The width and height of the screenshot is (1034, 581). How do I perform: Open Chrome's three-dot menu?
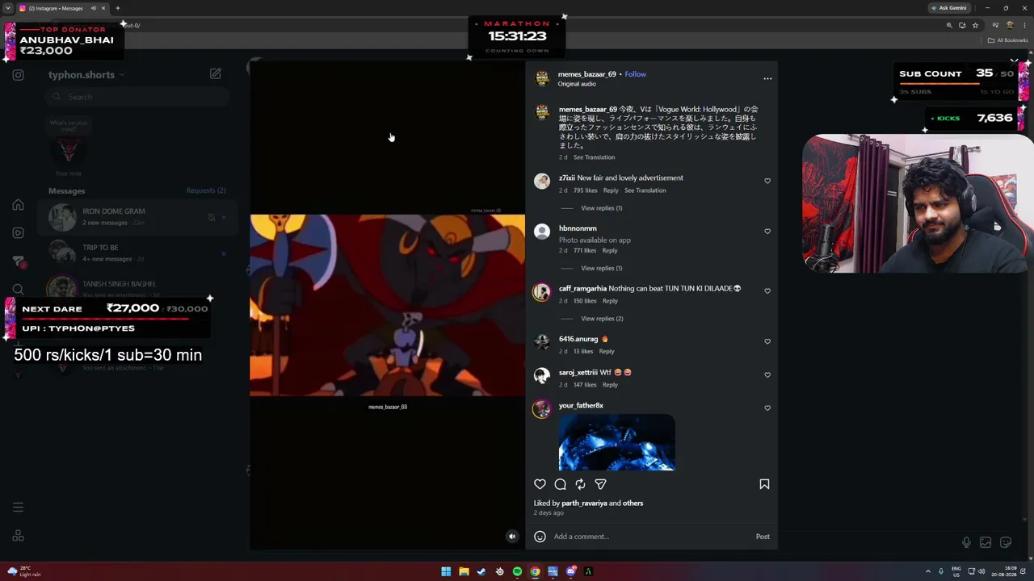[1023, 25]
